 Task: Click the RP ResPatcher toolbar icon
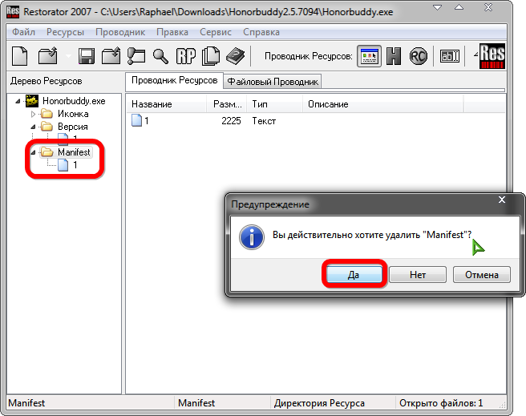coord(185,56)
